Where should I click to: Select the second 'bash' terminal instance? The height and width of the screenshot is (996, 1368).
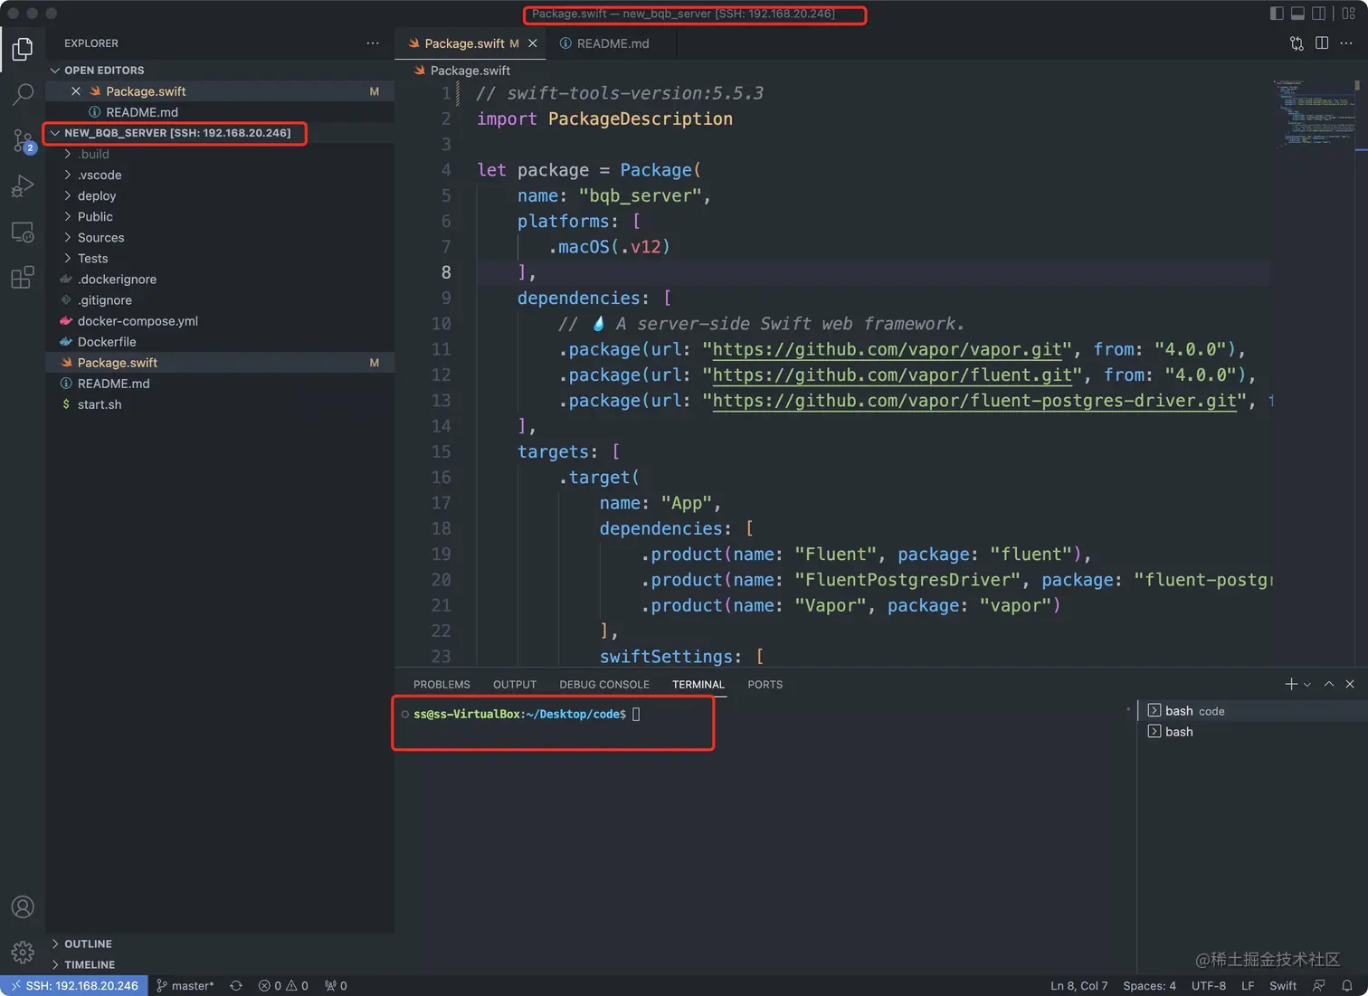pos(1252,732)
